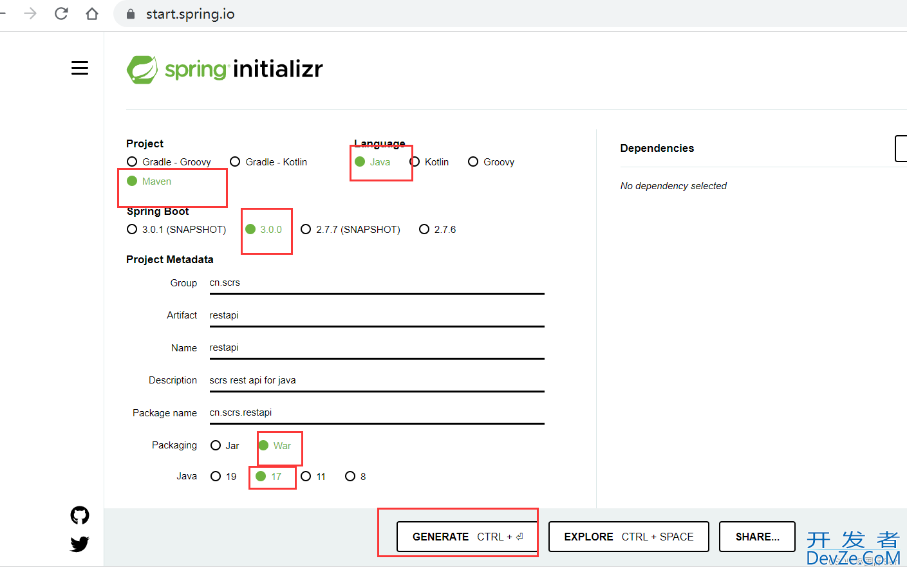Image resolution: width=907 pixels, height=572 pixels.
Task: Click the 'Packaging' label
Action: click(174, 445)
